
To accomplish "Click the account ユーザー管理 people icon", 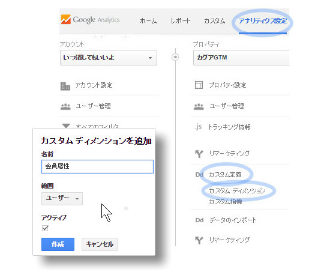I will click(x=65, y=106).
